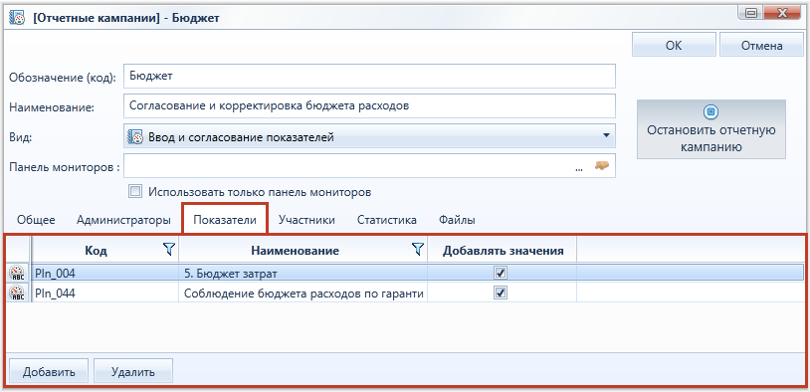Click the indicator icon beside Pln_004
The image size is (810, 392).
[x=17, y=273]
